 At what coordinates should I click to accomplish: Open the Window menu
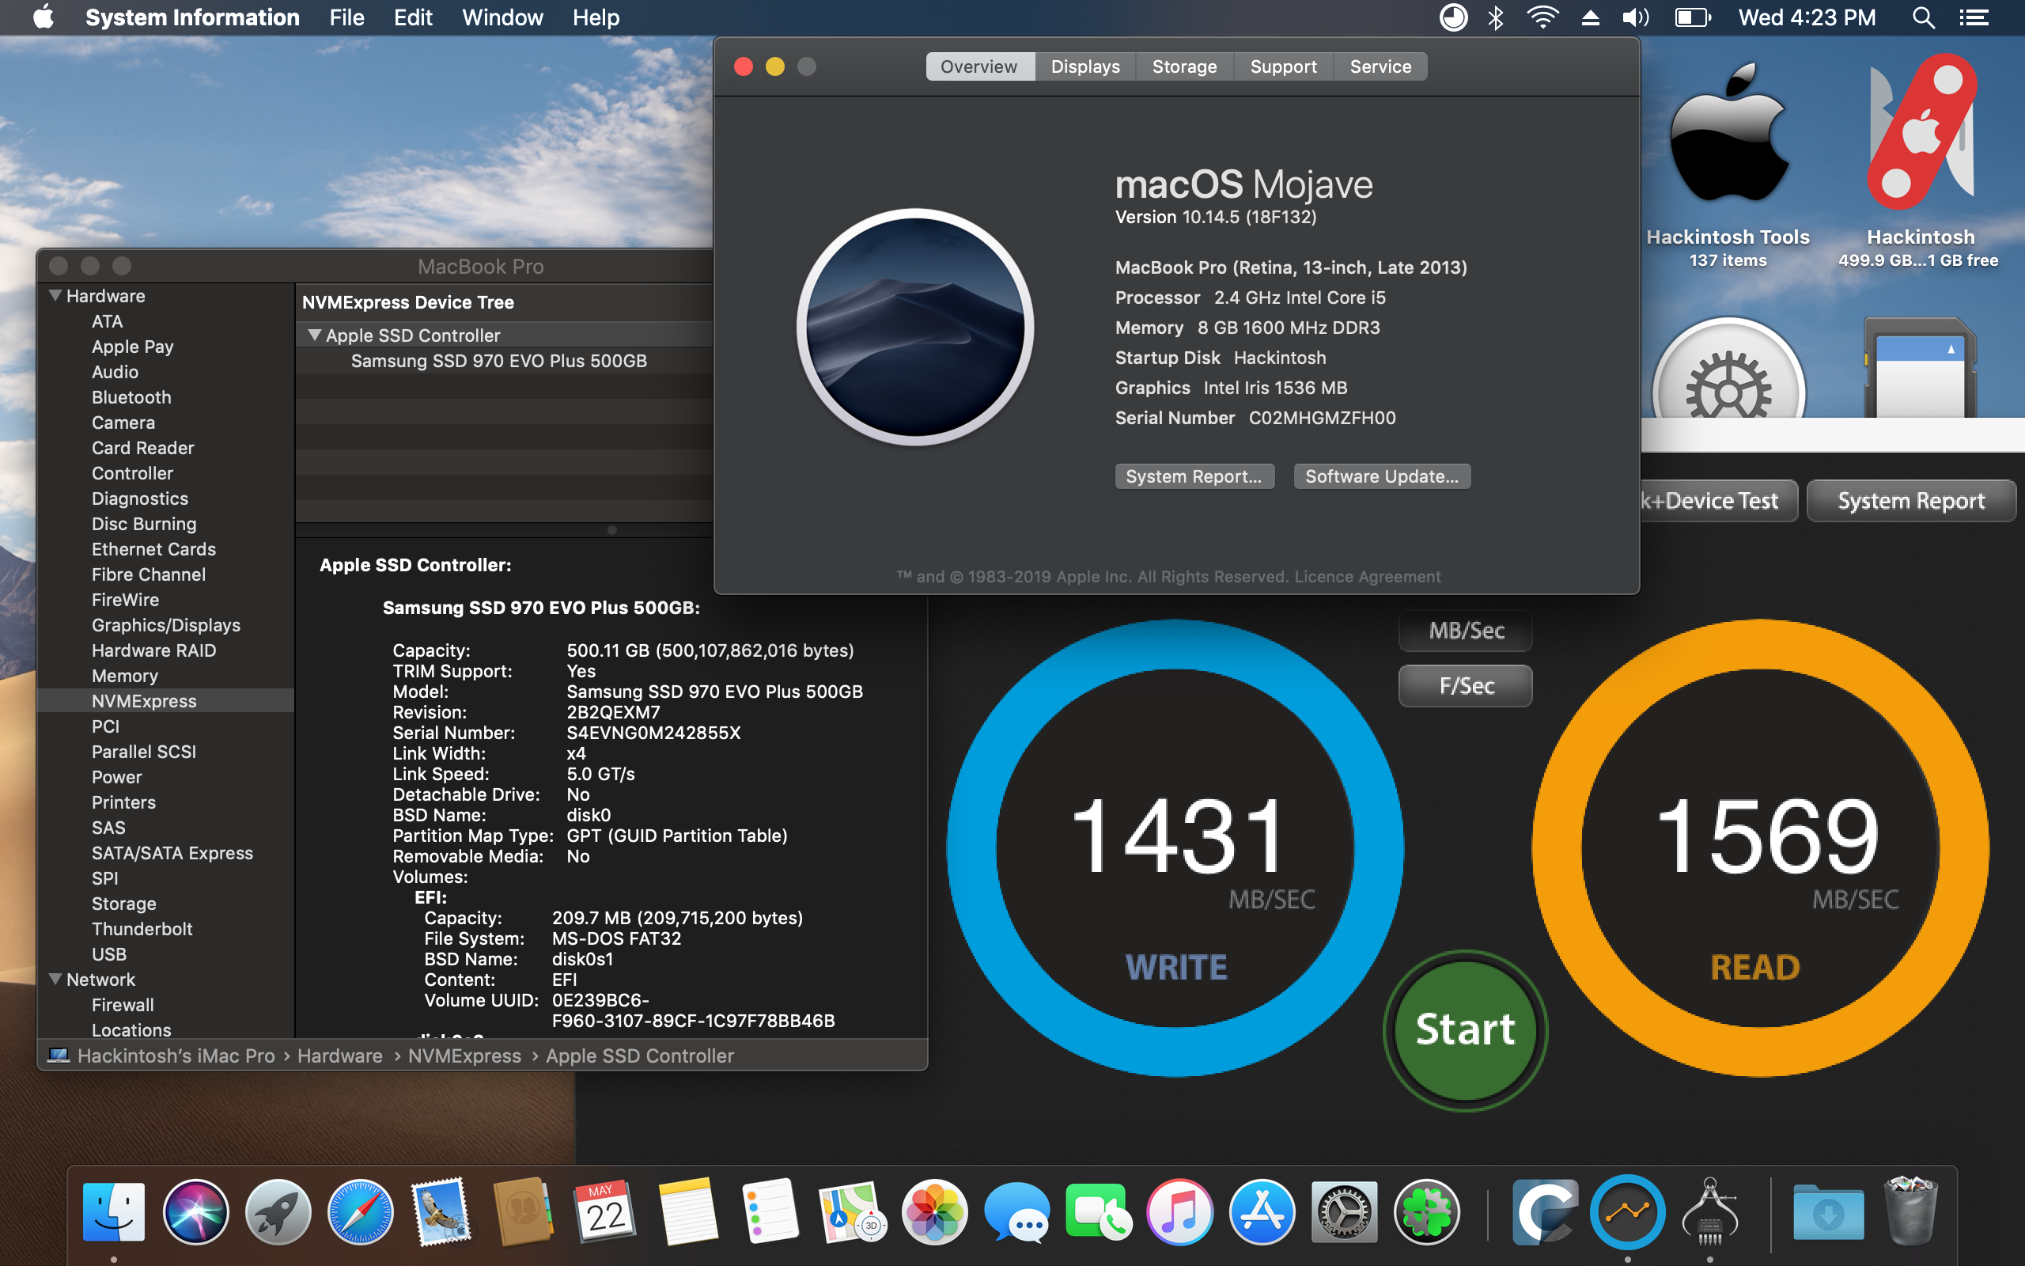coord(502,17)
